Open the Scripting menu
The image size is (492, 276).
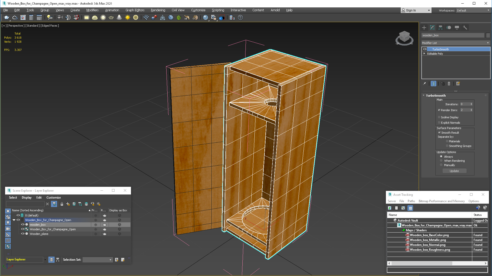tap(218, 10)
